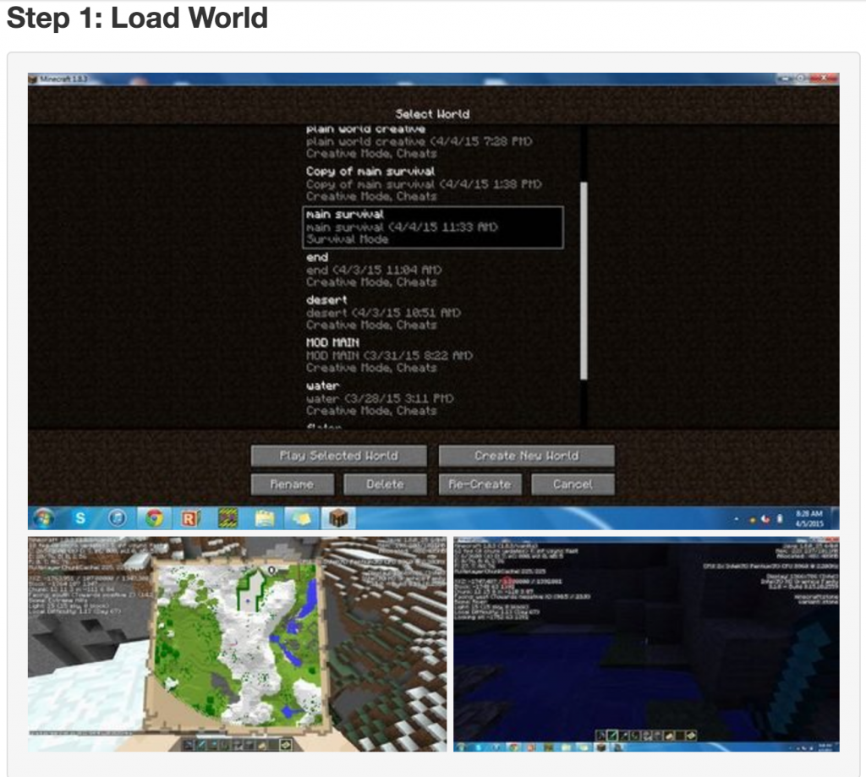Open Google Chrome in the taskbar
866x777 pixels.
click(154, 518)
